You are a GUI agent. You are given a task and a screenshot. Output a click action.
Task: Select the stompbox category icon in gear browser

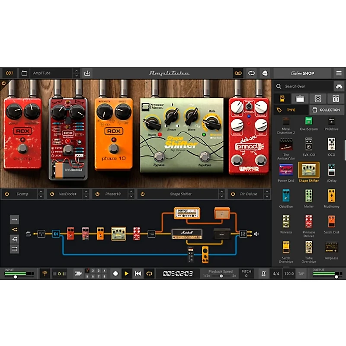(x=282, y=98)
